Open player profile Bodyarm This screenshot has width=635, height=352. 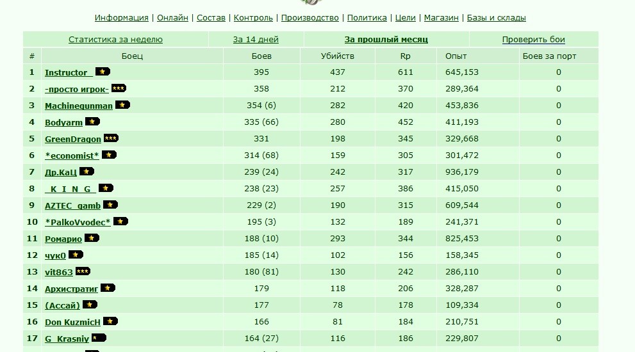pos(63,123)
